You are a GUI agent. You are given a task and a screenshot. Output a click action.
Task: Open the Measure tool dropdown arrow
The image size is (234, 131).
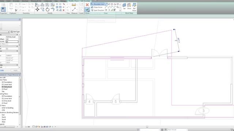(77, 5)
